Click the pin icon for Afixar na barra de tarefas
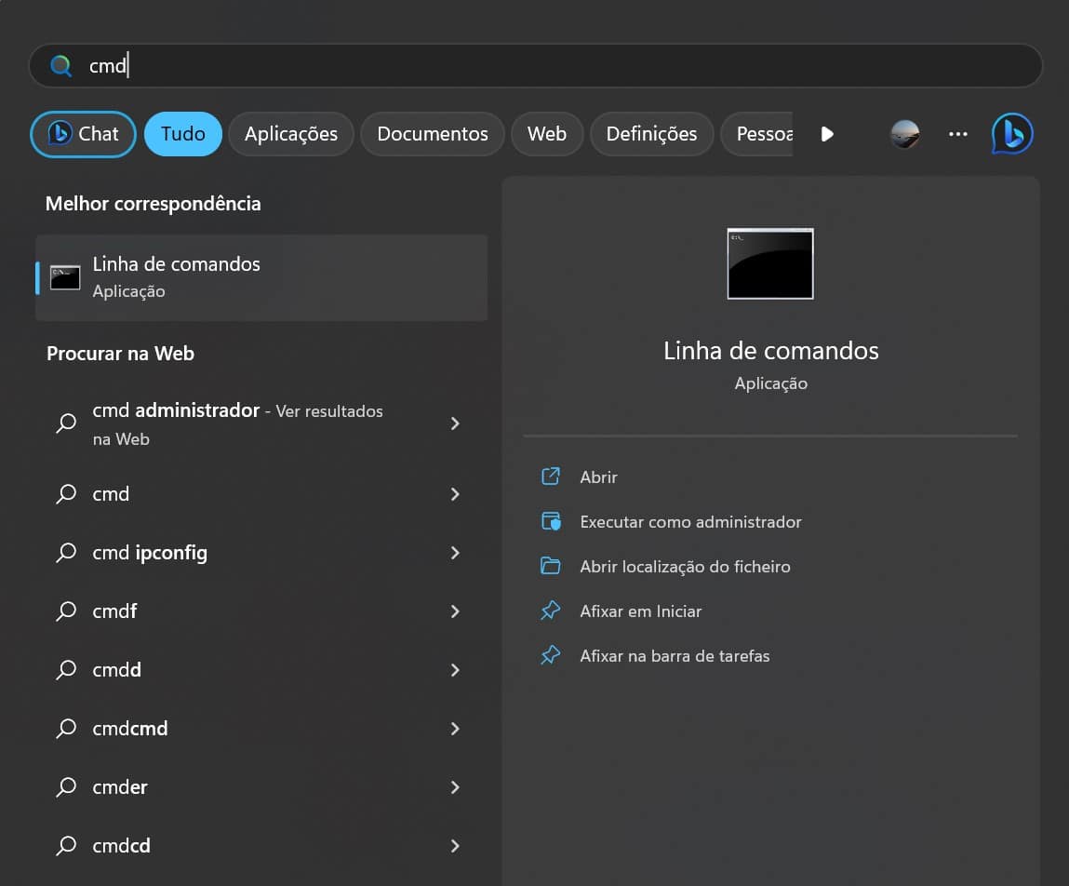This screenshot has height=886, width=1069. click(551, 655)
